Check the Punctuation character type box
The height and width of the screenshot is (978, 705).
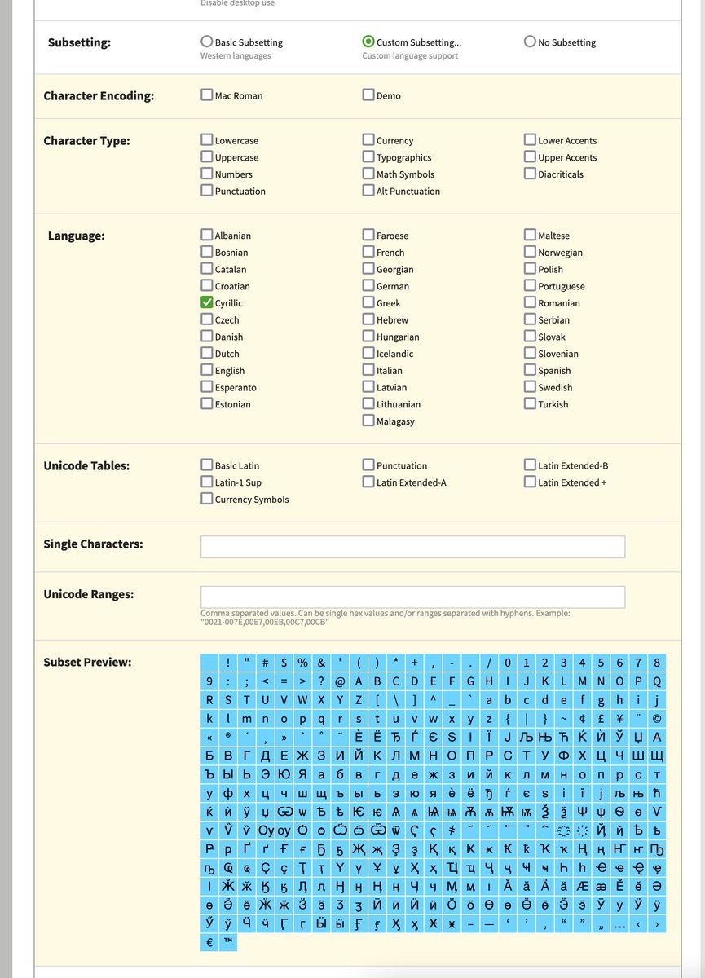point(207,190)
